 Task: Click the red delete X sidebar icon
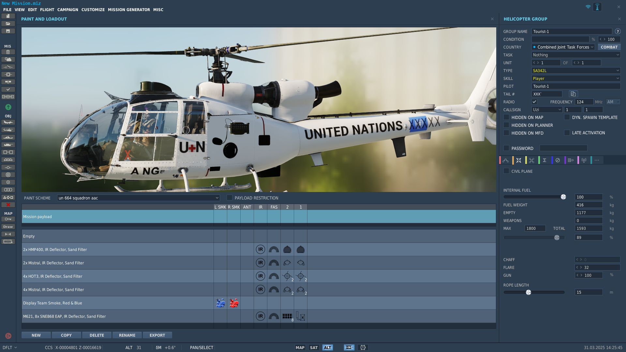coord(8,205)
